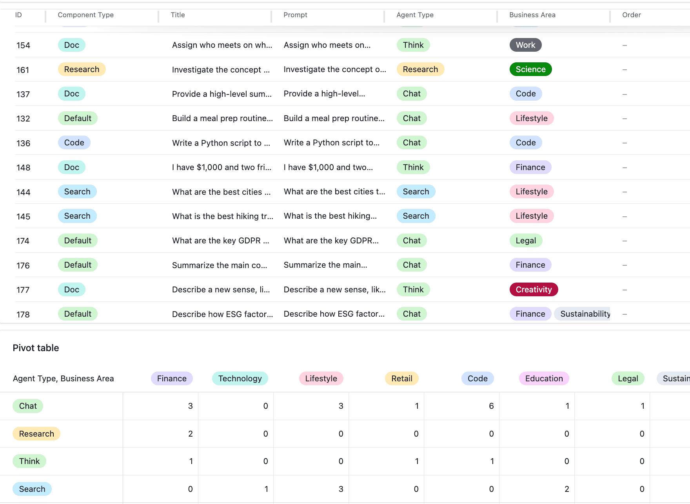Click the Search row label in pivot table
The height and width of the screenshot is (504, 690).
pyautogui.click(x=32, y=489)
